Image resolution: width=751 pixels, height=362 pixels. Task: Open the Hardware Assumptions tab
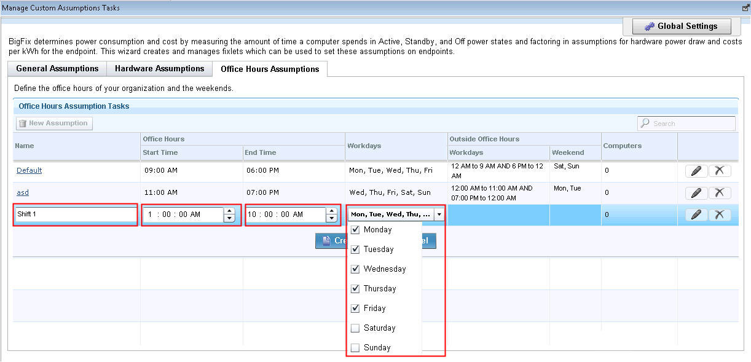(159, 69)
